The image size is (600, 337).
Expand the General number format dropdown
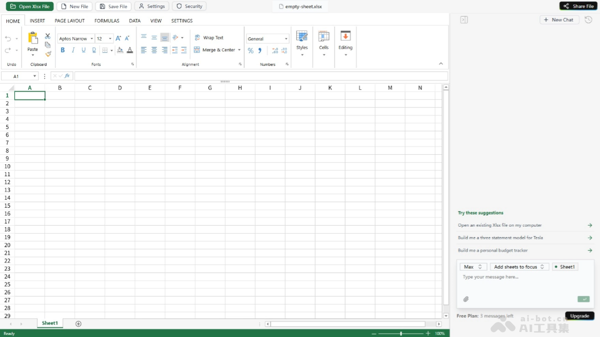coord(267,38)
